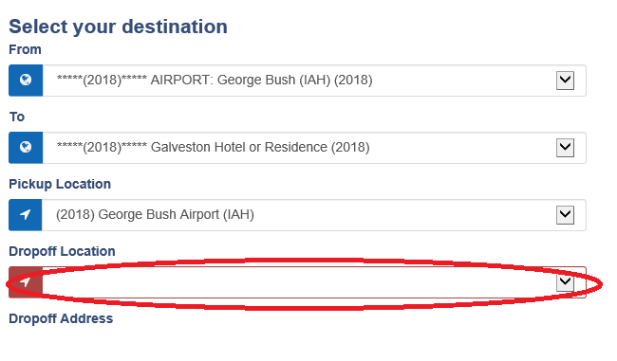Click the Dropoff Address label
This screenshot has height=361, width=617.
61,318
